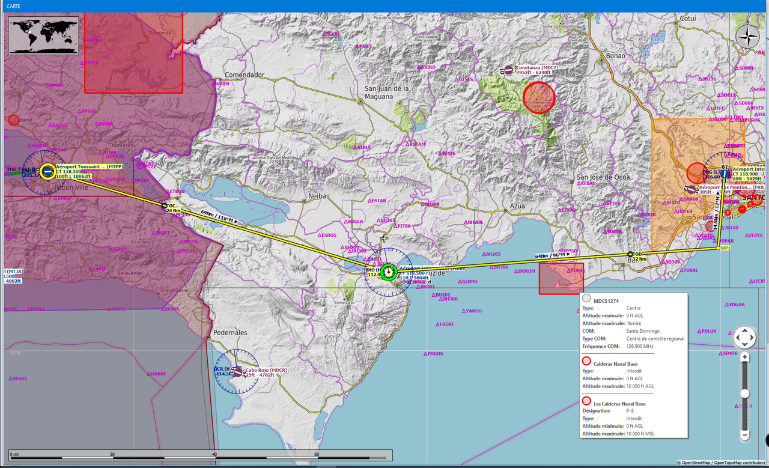This screenshot has height=468, width=769.
Task: Click the DCR VOR compass rose near Cabo Rojo
Action: click(237, 372)
